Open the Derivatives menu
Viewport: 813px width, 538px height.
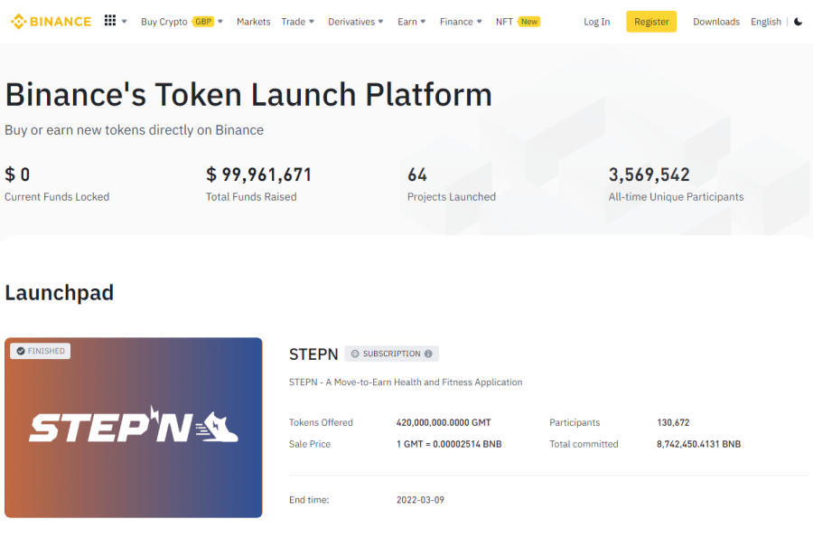(351, 22)
